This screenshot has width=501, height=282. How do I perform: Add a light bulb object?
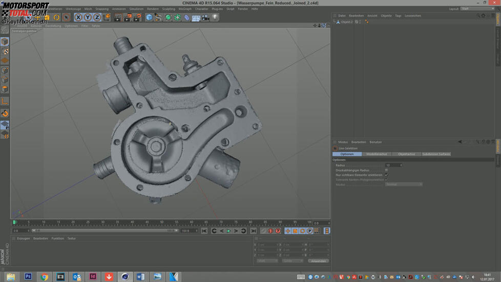(x=215, y=17)
